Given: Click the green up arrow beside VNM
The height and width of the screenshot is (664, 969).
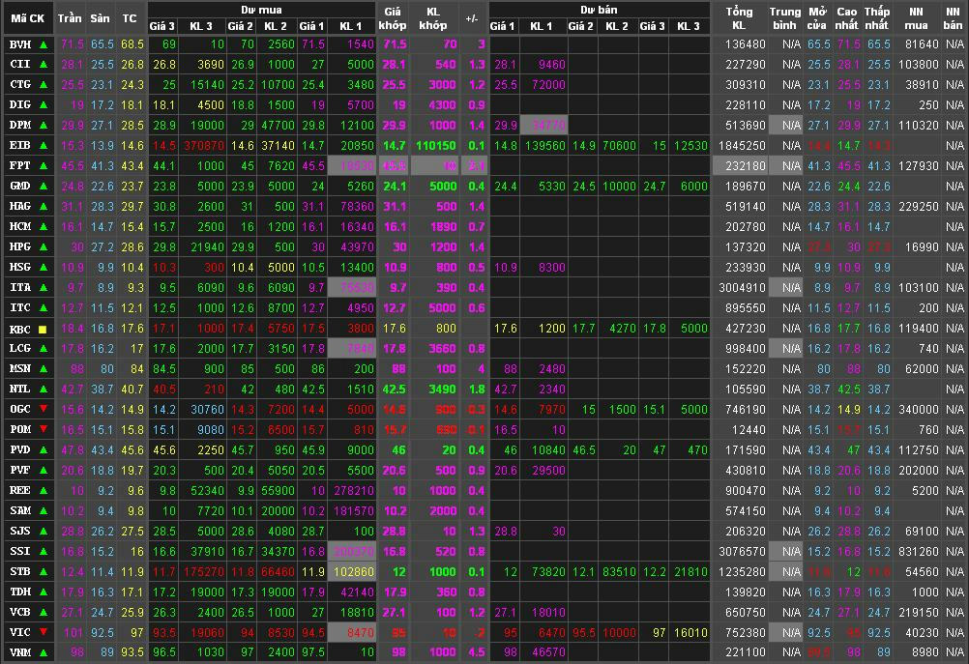Looking at the screenshot, I should point(44,652).
